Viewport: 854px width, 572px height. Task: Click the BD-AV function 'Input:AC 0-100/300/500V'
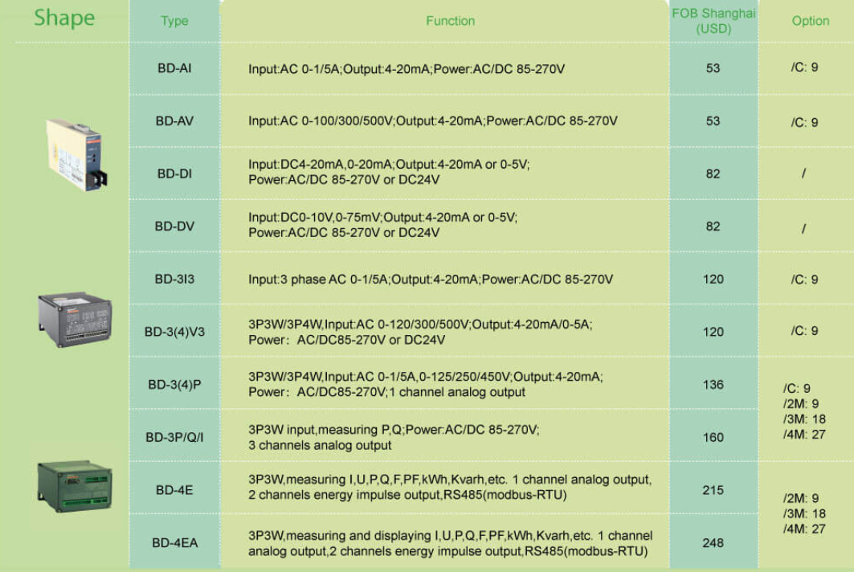[321, 121]
